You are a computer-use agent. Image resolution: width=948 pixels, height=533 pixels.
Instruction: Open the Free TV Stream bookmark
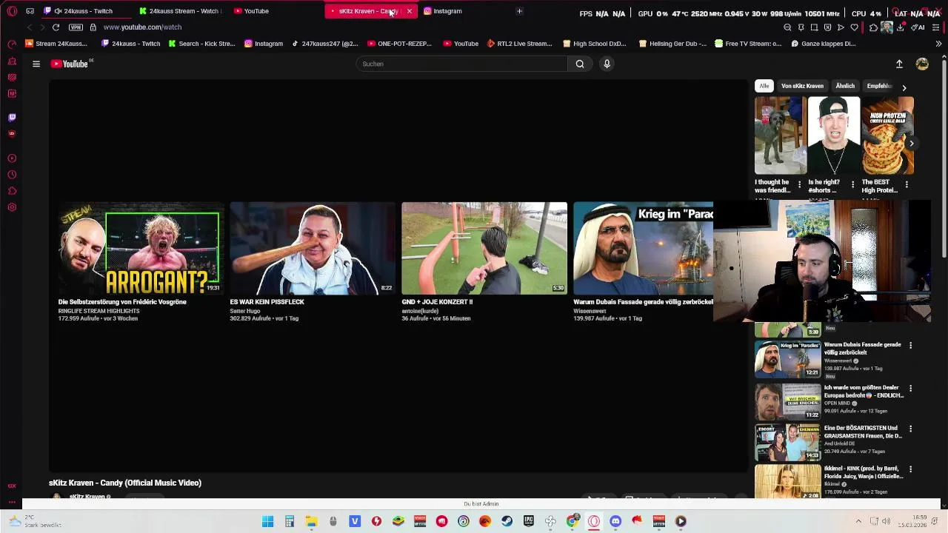pos(748,44)
